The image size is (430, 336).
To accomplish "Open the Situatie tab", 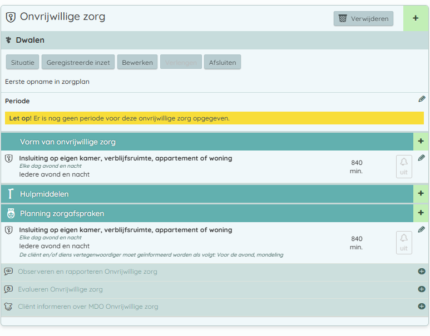I will (23, 62).
